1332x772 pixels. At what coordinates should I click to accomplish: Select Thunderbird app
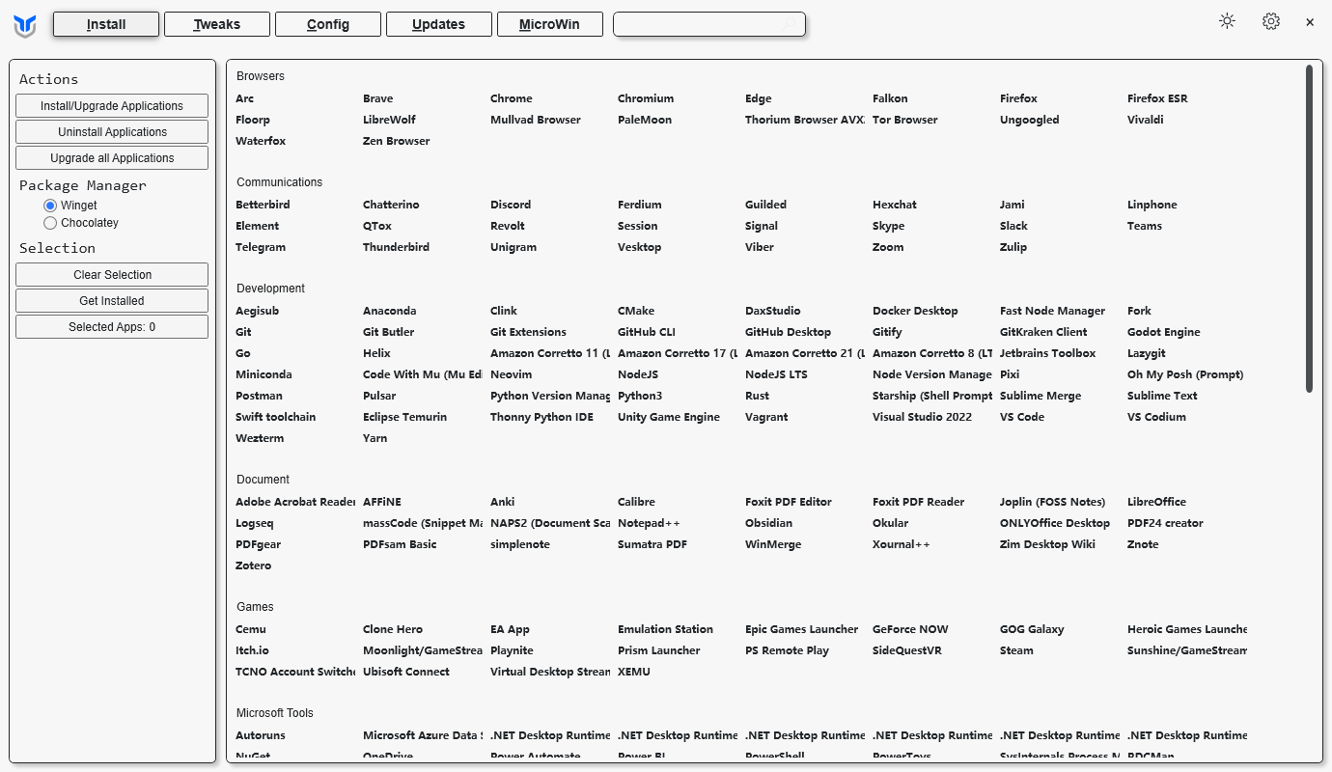(x=397, y=247)
